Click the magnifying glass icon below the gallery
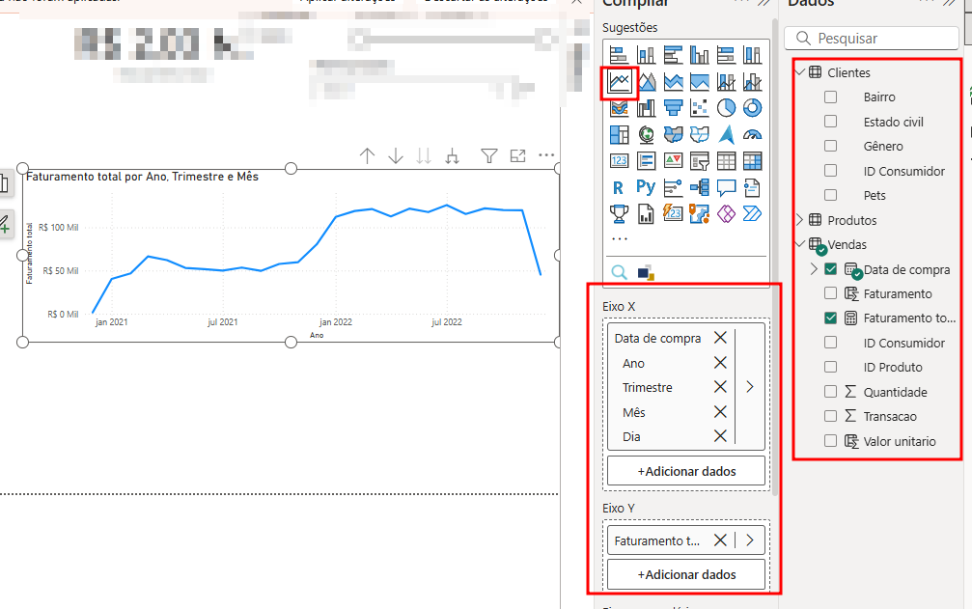Viewport: 972px width, 609px height. pos(619,272)
